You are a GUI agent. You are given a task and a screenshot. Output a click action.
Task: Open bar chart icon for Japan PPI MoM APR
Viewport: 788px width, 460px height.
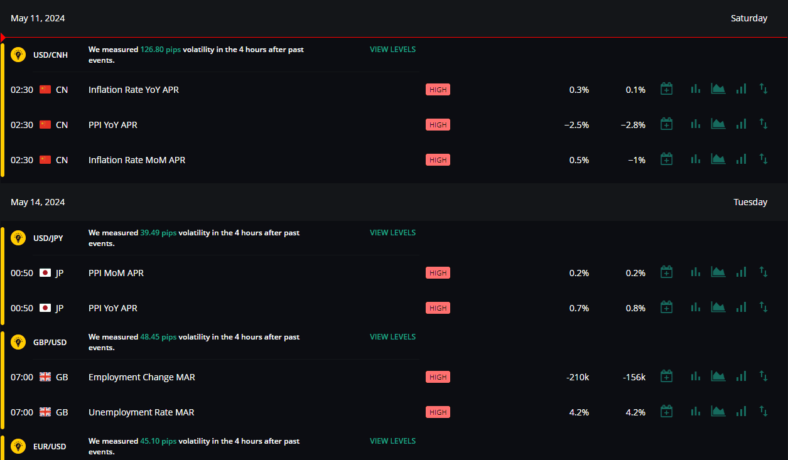point(695,272)
